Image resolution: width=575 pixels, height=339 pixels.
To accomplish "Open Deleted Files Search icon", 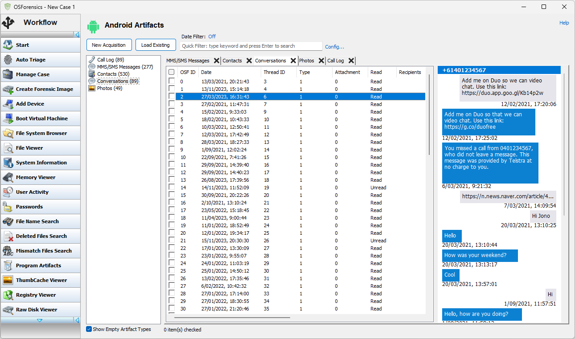I will tap(8, 236).
